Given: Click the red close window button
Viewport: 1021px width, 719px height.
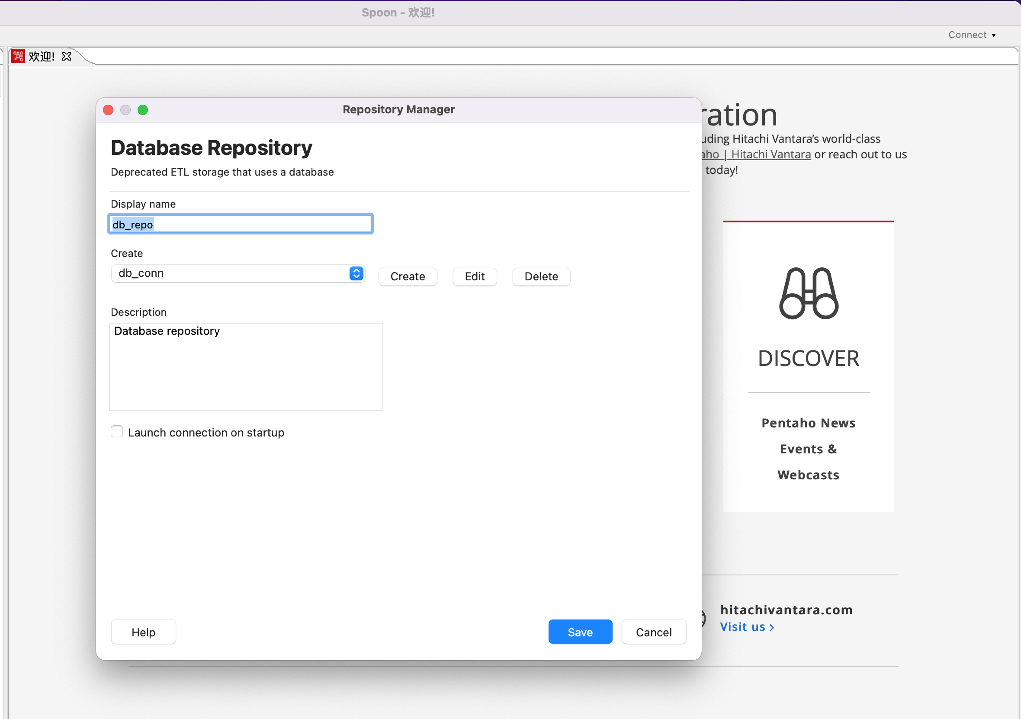Looking at the screenshot, I should tap(108, 110).
